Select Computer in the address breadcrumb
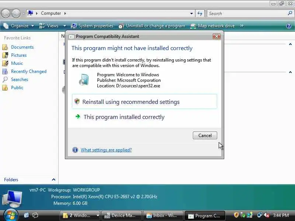This screenshot has width=295, height=221. 51,13
